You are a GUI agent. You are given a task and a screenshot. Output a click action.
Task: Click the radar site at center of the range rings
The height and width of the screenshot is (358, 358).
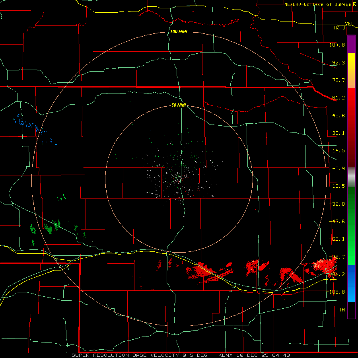pos(179,179)
